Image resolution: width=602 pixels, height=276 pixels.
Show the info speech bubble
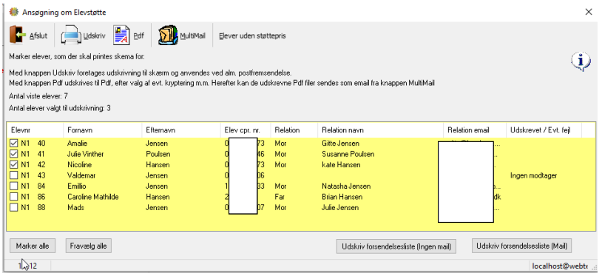coord(581,62)
